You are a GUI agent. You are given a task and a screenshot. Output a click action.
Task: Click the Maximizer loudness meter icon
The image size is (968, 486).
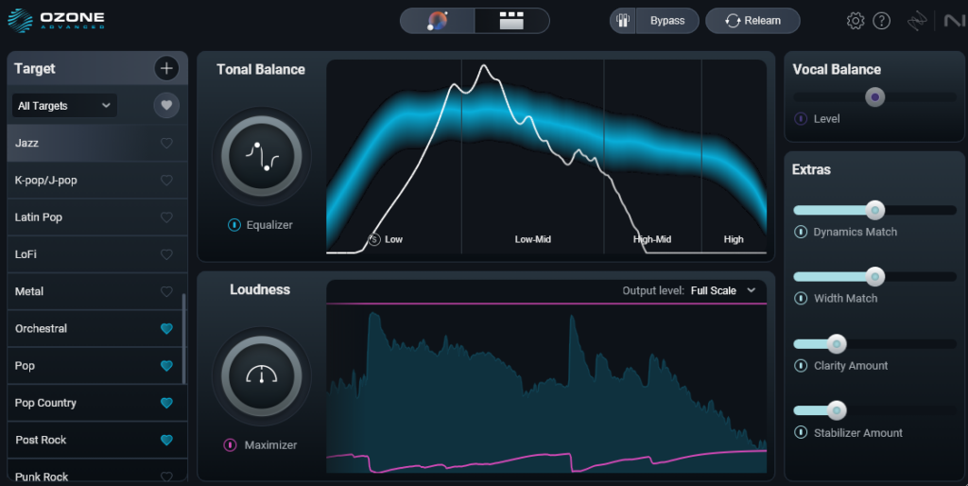tap(261, 375)
